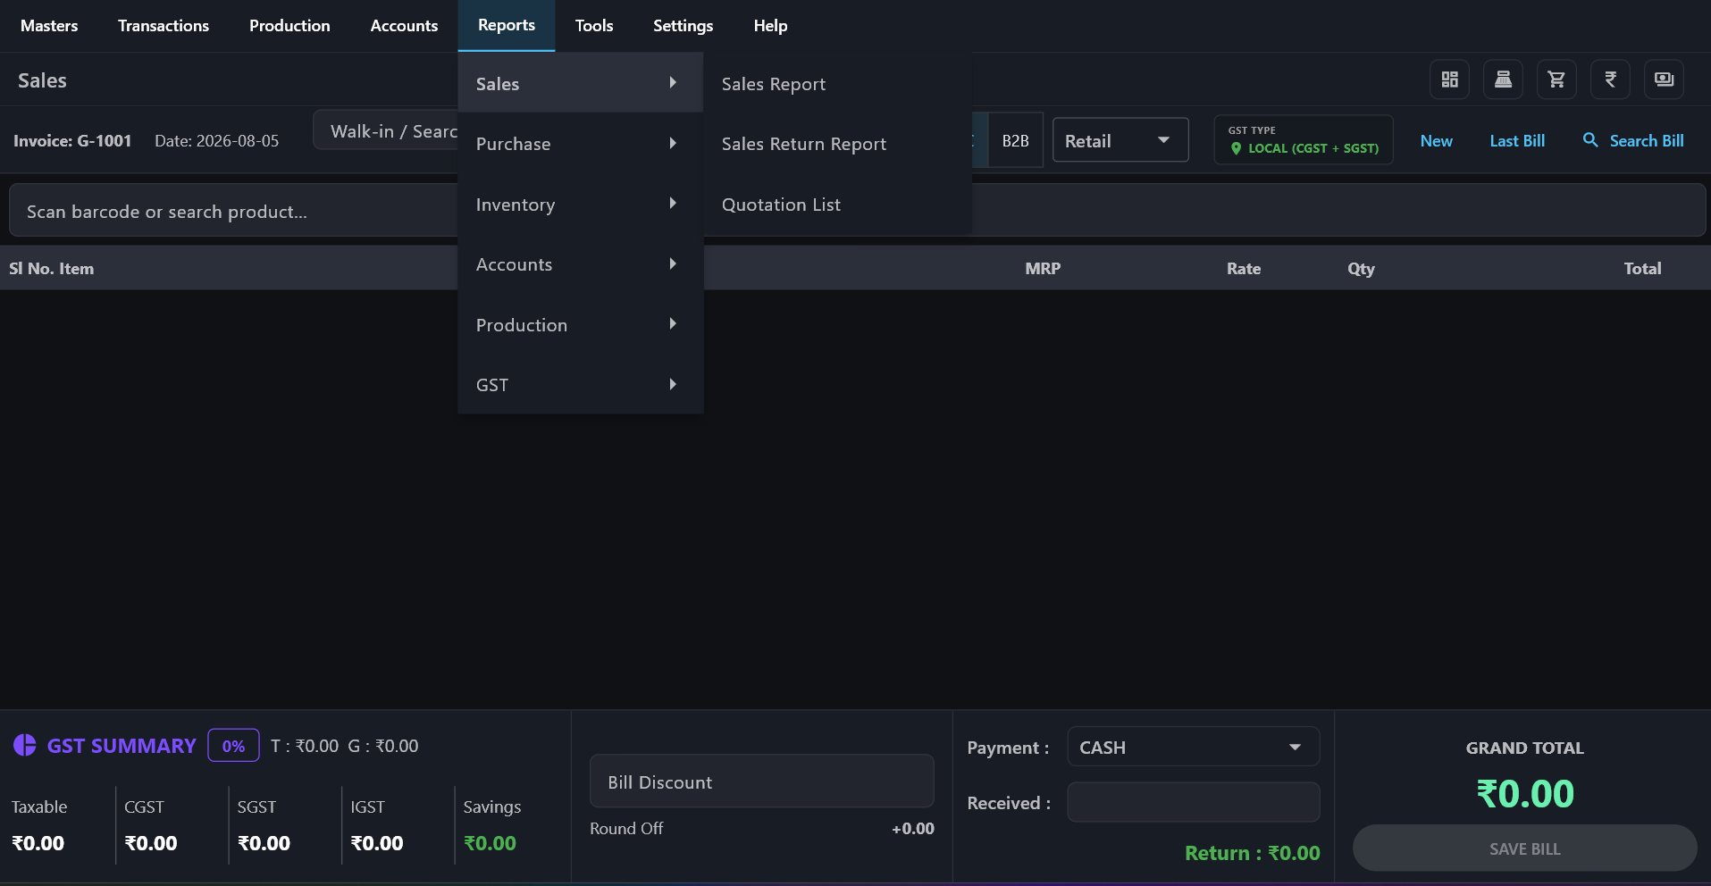Open the Help menu
Viewport: 1711px width, 886px height.
tap(770, 25)
